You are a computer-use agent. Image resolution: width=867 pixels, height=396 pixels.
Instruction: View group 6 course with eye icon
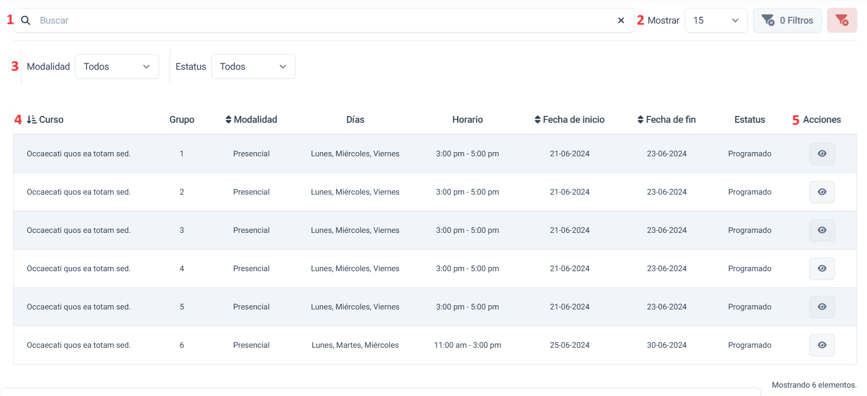coord(822,345)
